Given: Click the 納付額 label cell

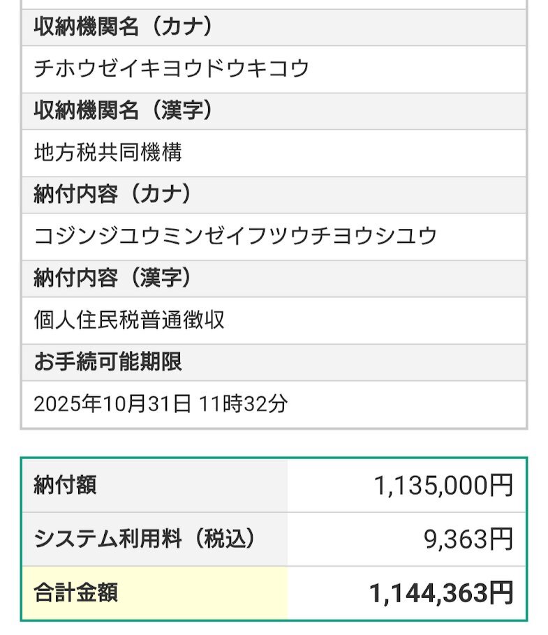Looking at the screenshot, I should pos(154,486).
